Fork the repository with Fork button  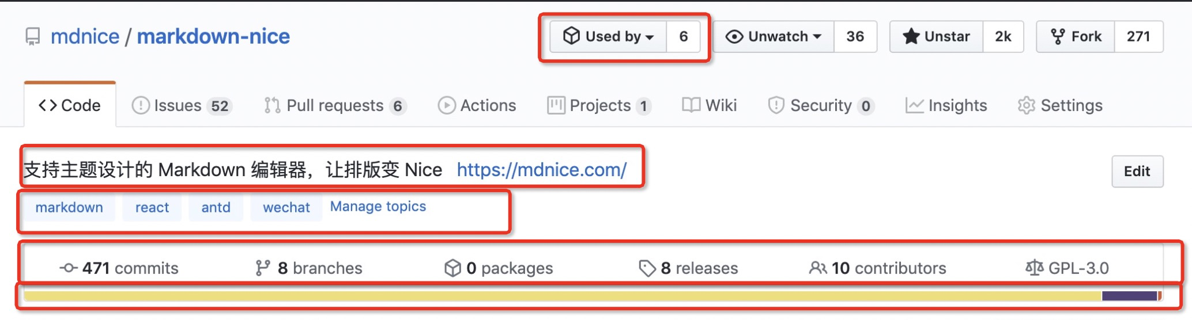point(1076,37)
